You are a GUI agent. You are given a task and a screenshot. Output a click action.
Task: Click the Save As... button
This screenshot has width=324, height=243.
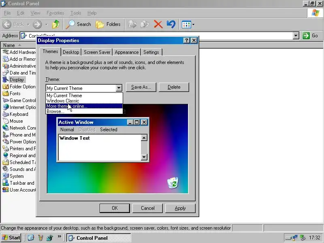point(141,87)
